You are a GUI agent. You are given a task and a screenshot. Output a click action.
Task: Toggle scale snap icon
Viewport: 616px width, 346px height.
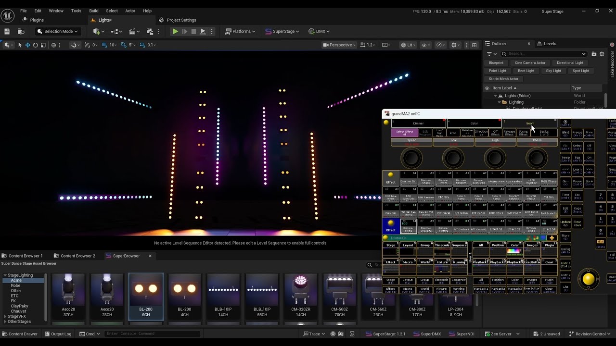click(x=143, y=45)
